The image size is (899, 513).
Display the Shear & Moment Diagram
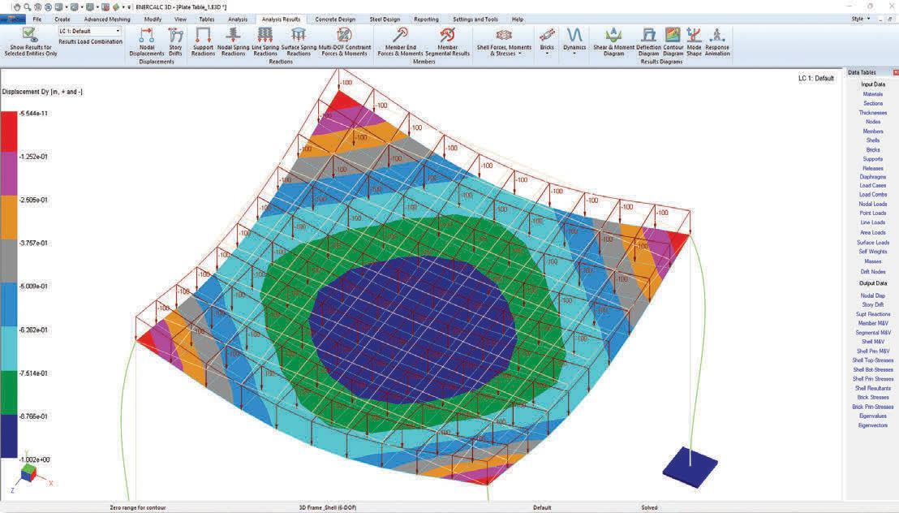[613, 42]
